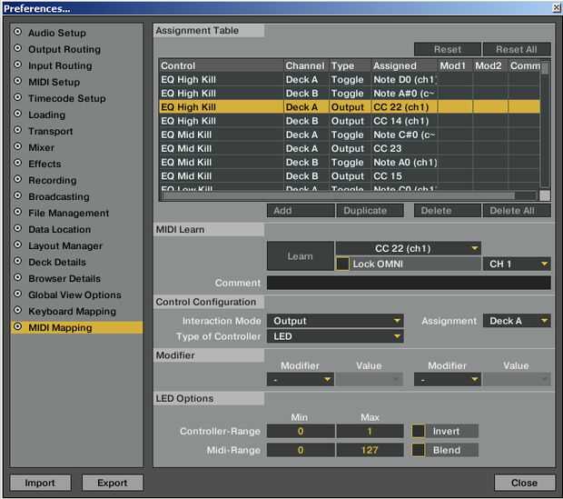Go to Global View Options

click(x=74, y=294)
